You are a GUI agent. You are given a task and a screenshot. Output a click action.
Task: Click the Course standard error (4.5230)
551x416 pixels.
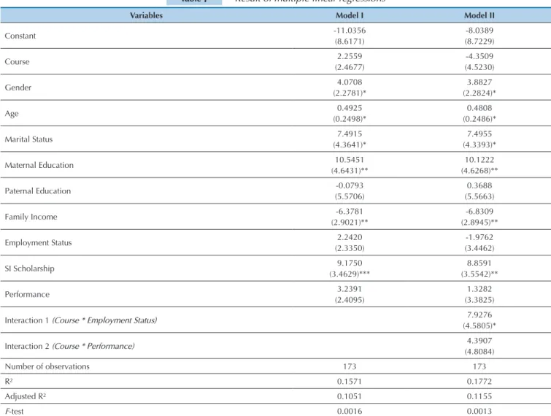click(x=479, y=67)
